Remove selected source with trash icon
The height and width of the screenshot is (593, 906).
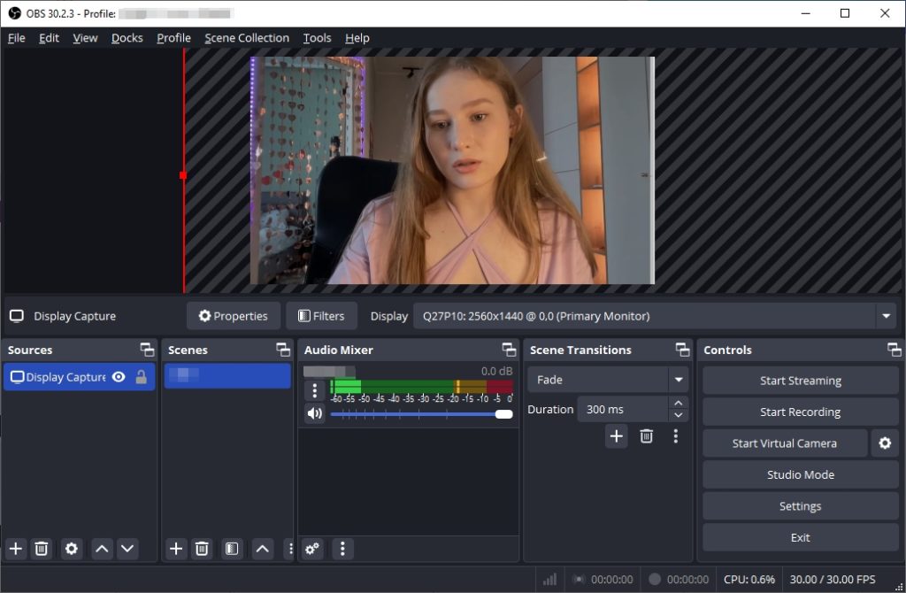coord(41,549)
